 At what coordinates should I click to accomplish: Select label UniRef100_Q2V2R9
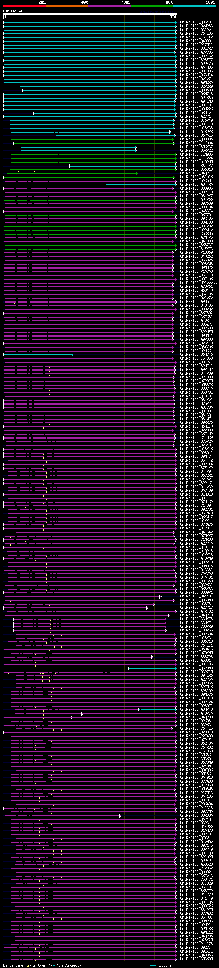196,87
